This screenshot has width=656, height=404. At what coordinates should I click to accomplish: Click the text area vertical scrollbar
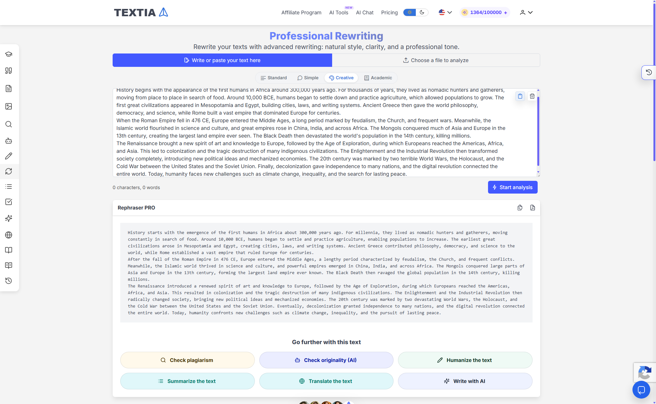538,131
